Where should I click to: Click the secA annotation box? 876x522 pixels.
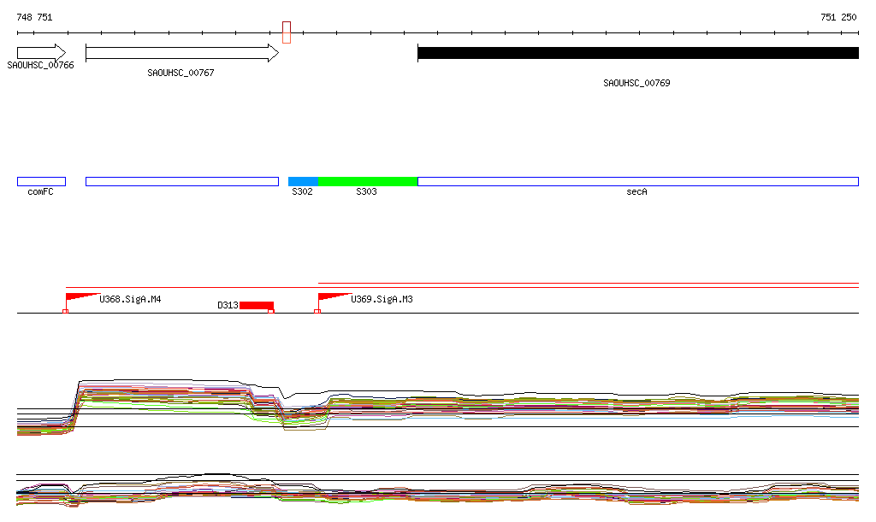[637, 181]
